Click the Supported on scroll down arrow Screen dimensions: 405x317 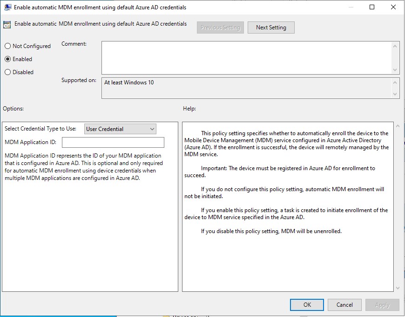tap(395, 94)
